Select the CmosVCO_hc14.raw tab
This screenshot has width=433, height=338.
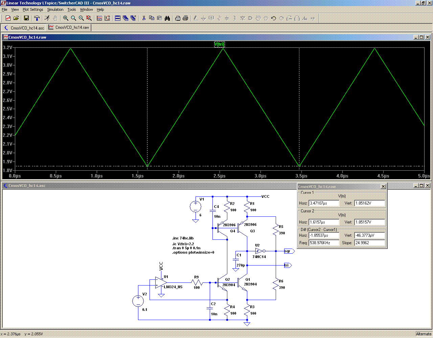[x=69, y=27]
